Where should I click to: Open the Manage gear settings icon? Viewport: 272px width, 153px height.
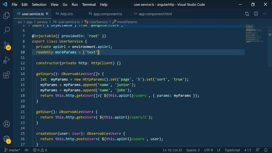[7, 139]
